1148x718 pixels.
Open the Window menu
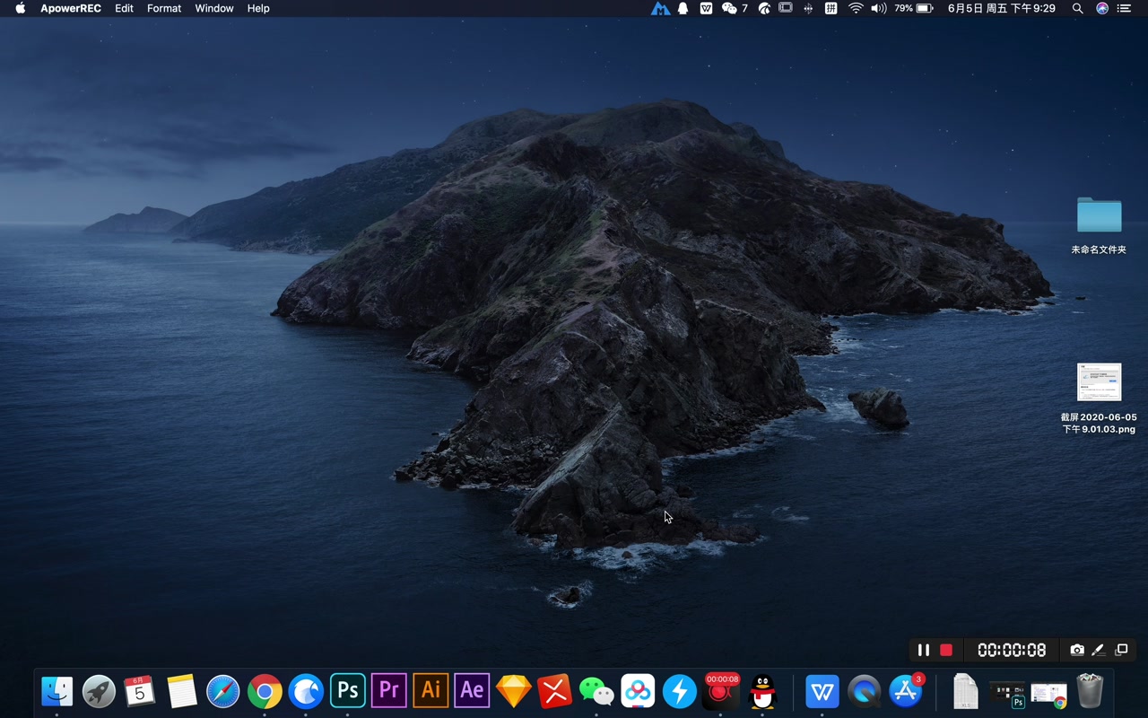pyautogui.click(x=214, y=8)
